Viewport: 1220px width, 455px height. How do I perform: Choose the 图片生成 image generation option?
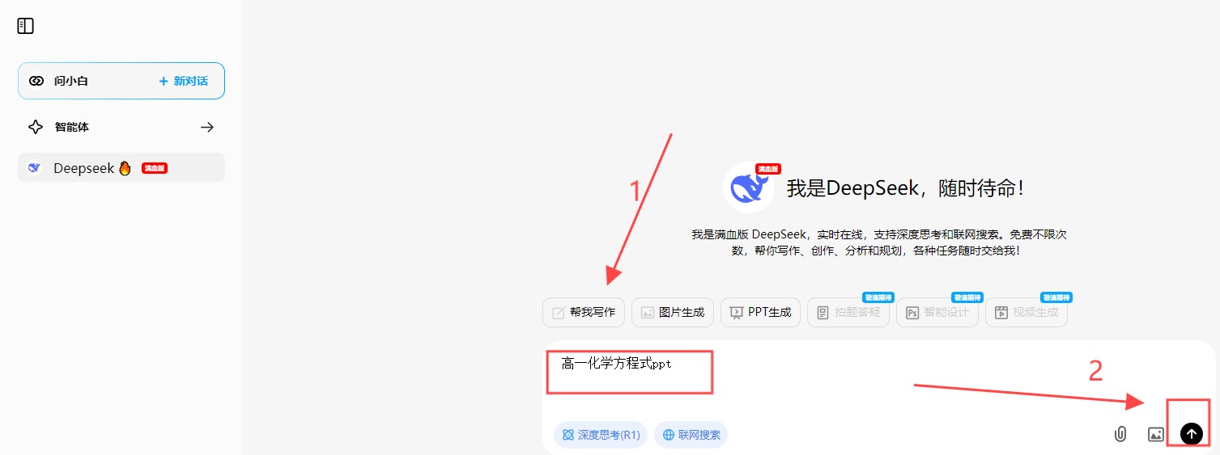[x=673, y=312]
